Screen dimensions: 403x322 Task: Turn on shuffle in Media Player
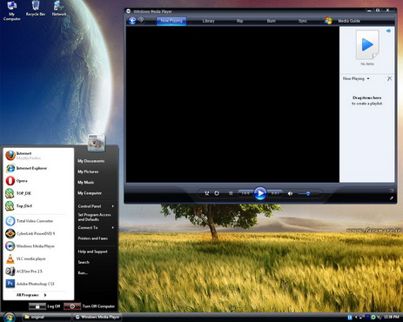click(x=206, y=193)
